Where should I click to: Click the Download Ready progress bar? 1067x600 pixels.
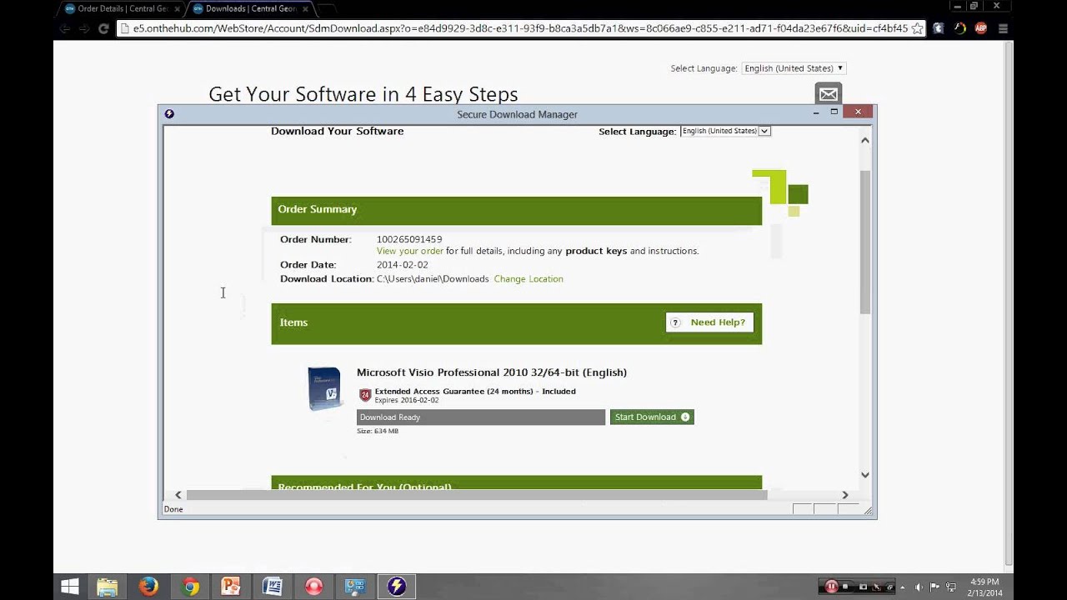(481, 417)
